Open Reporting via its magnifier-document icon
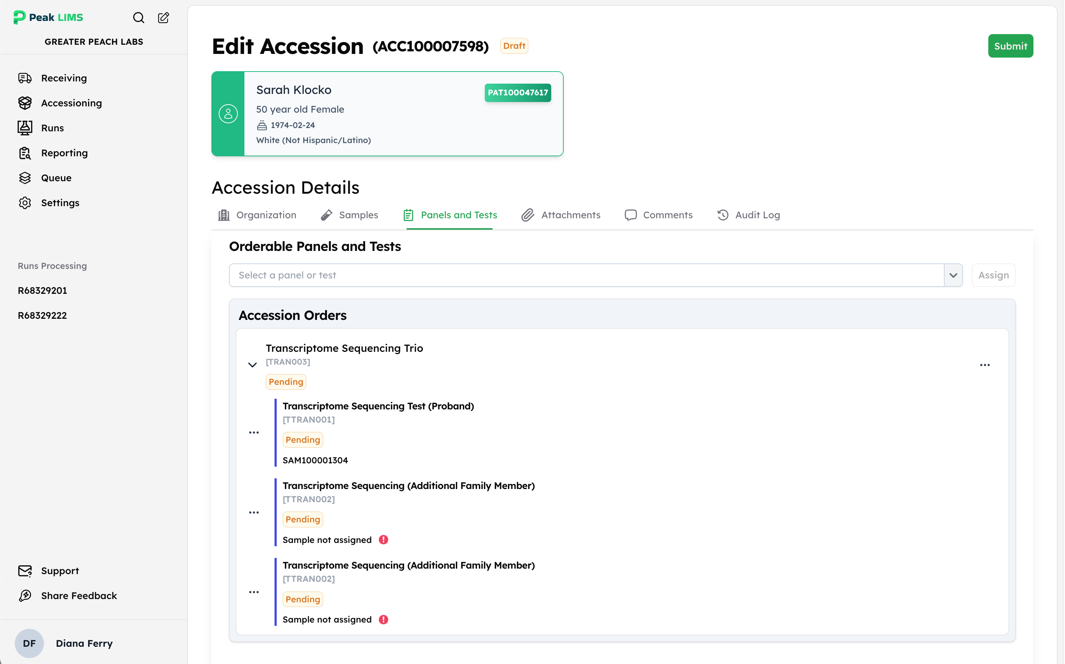 tap(25, 153)
